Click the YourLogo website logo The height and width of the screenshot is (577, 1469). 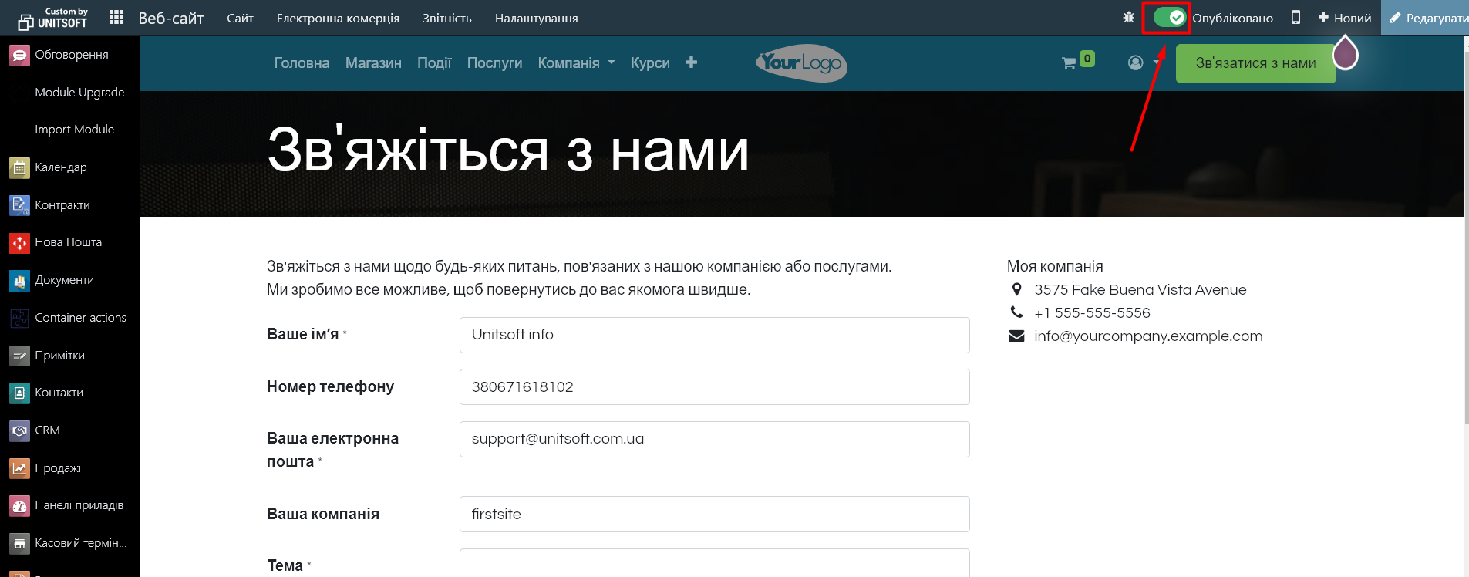pyautogui.click(x=801, y=62)
